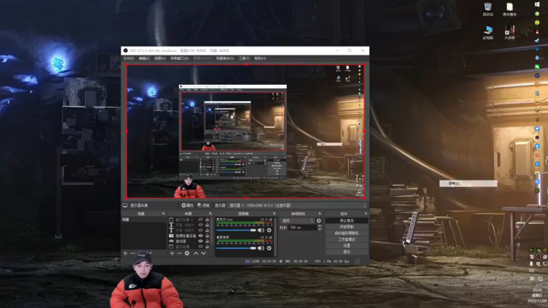Viewport: 548px width, 308px height.
Task: Click the 时长 300 ms input field
Action: click(x=302, y=227)
